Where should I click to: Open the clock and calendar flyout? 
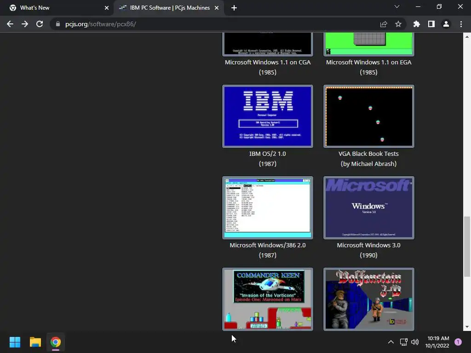(x=437, y=342)
